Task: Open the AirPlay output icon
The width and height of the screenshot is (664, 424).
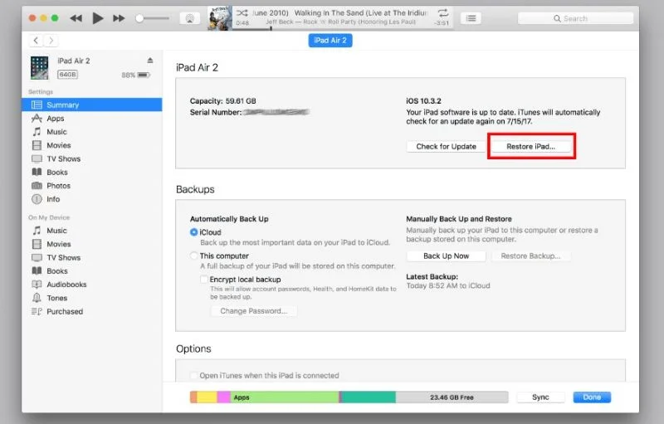Action: 190,18
